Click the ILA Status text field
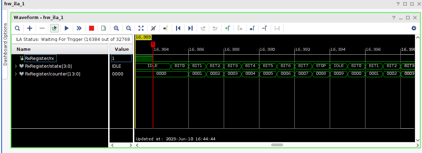The image size is (422, 153). point(72,39)
